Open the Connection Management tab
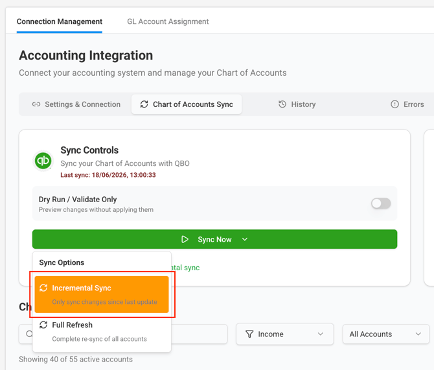Screen dimensions: 434x370 coord(59,21)
